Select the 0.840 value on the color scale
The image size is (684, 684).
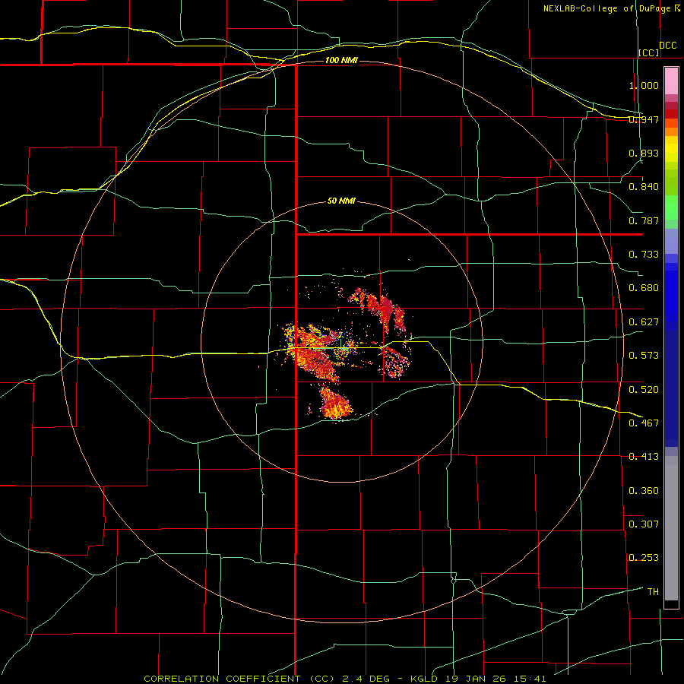tap(644, 187)
